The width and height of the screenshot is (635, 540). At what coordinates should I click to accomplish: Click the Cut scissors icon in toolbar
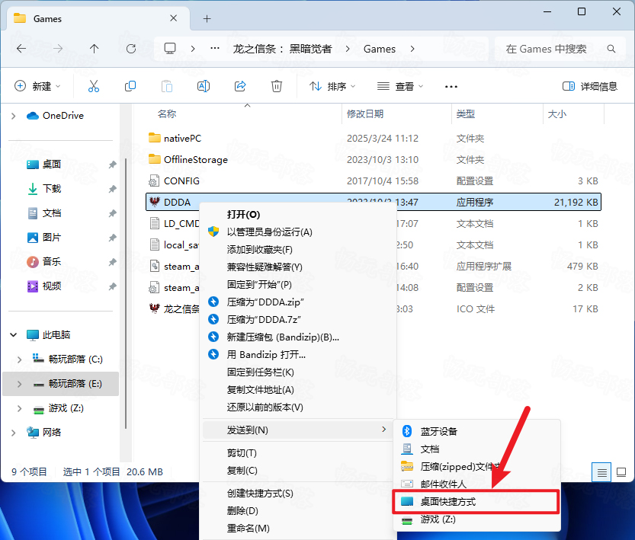(x=94, y=86)
